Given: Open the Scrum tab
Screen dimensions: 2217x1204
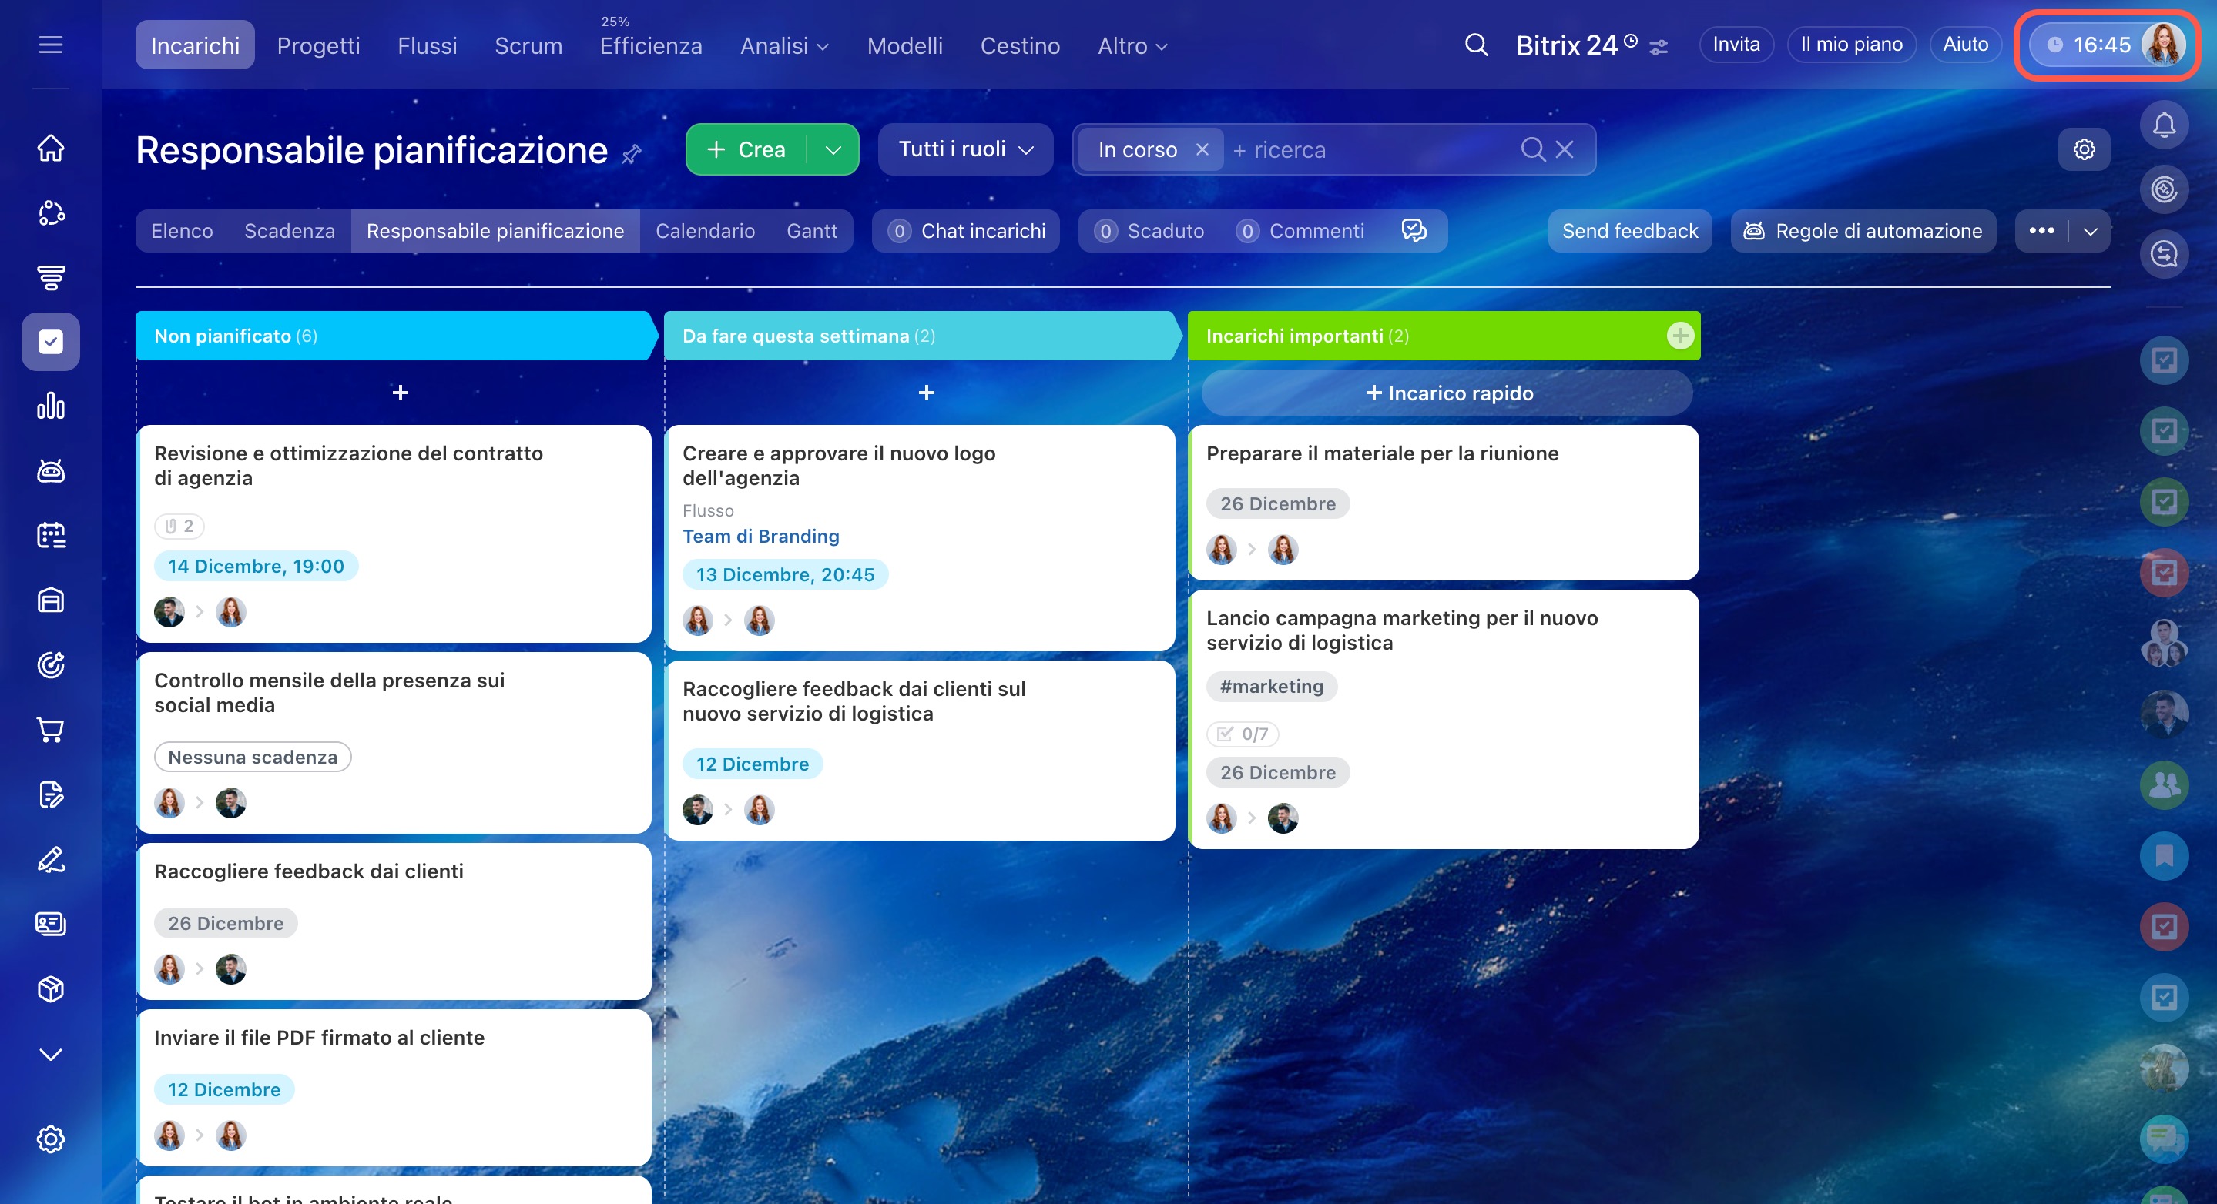Looking at the screenshot, I should click(x=528, y=45).
